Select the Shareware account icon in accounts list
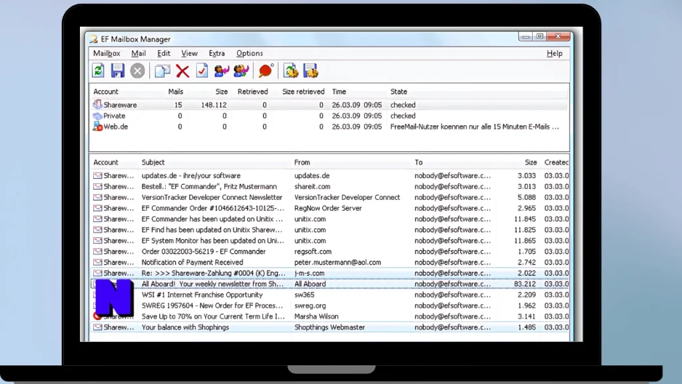 (x=97, y=105)
